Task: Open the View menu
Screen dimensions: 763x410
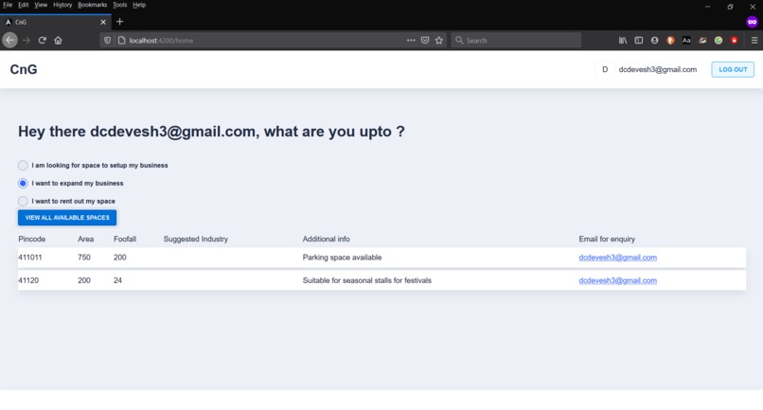Action: click(41, 5)
